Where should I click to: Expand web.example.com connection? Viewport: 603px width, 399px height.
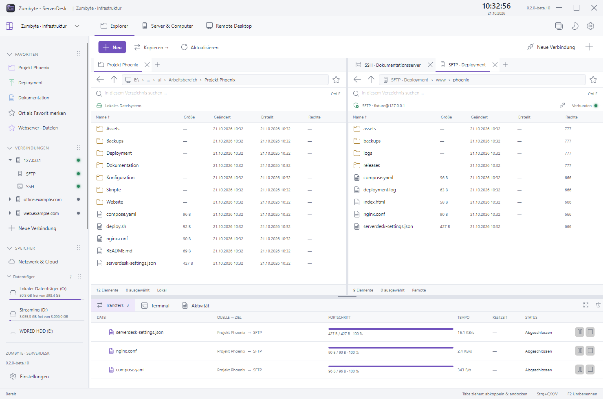pos(10,213)
